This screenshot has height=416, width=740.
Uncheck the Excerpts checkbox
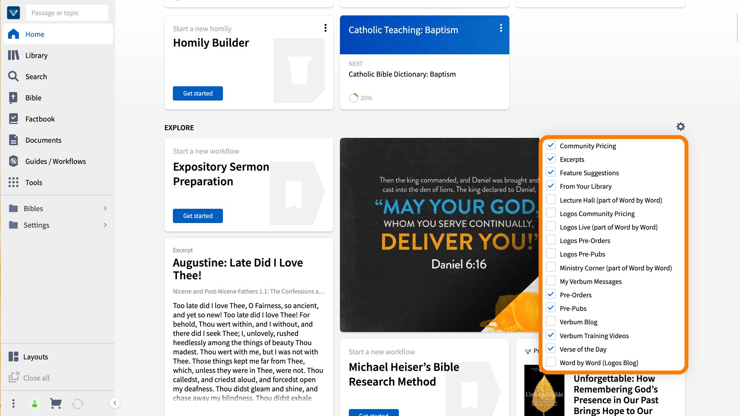[551, 159]
